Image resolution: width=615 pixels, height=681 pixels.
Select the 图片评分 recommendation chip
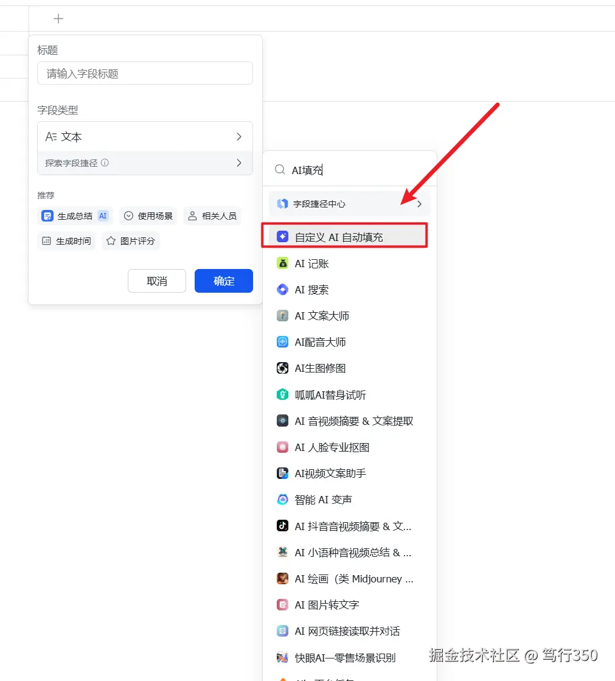coord(131,241)
